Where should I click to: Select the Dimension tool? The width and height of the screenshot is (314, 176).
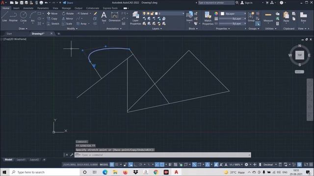click(114, 17)
